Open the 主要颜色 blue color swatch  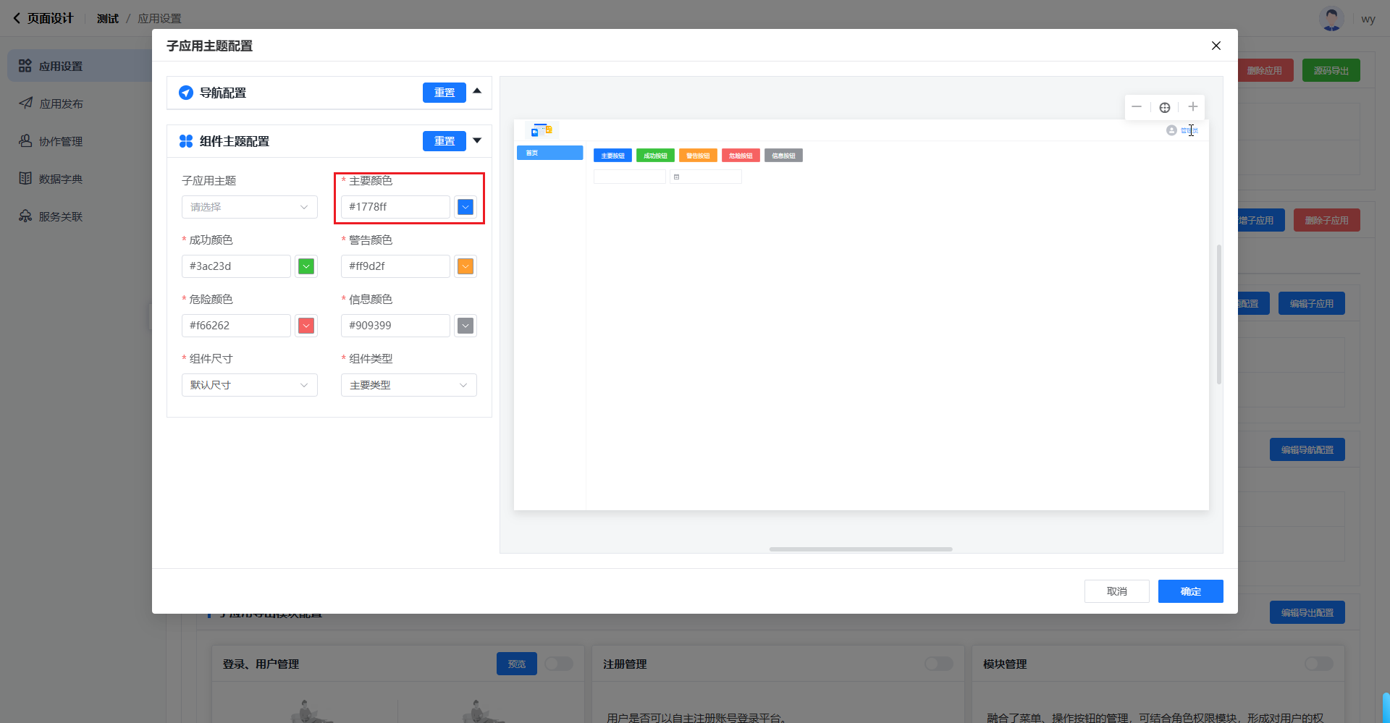point(466,207)
